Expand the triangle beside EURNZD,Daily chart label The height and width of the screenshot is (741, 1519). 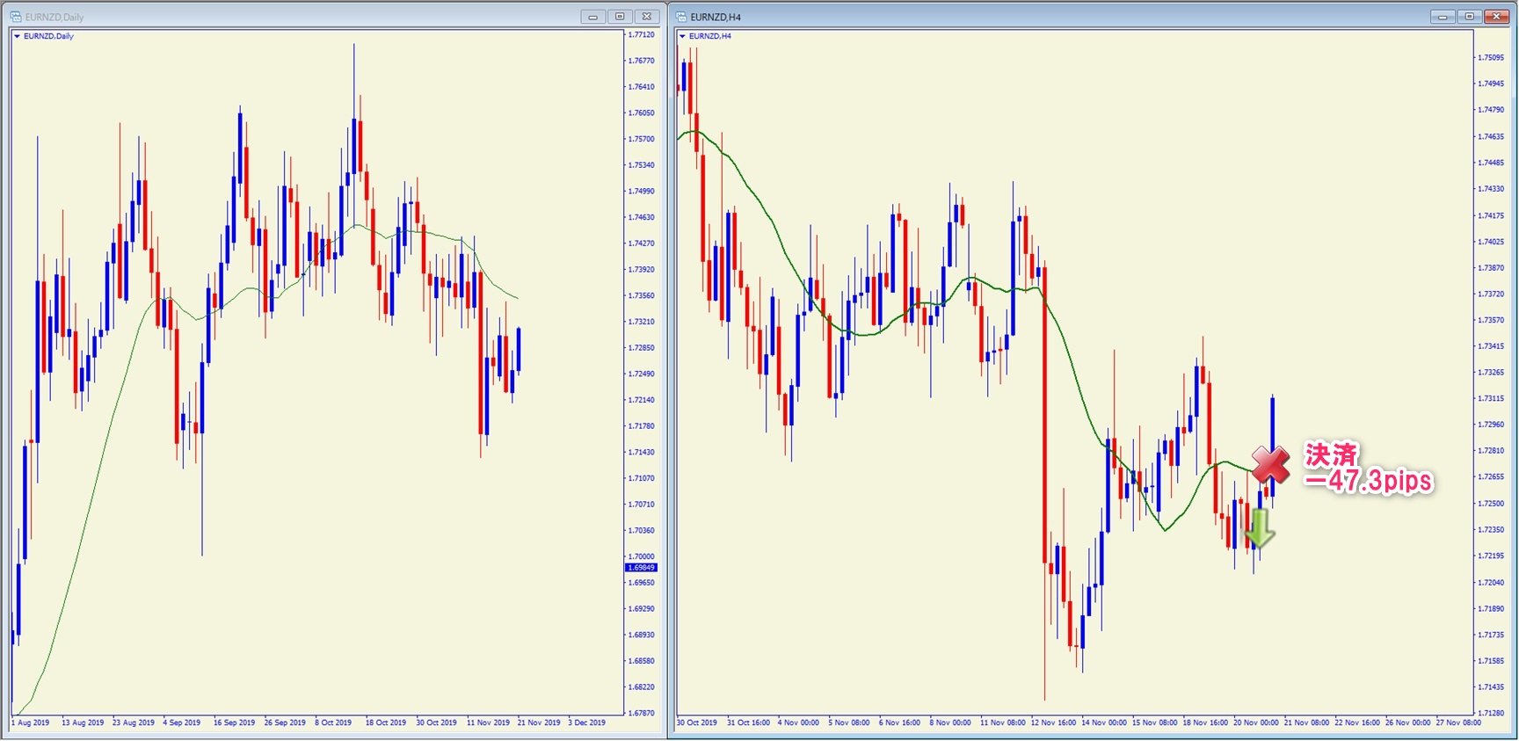pos(17,36)
